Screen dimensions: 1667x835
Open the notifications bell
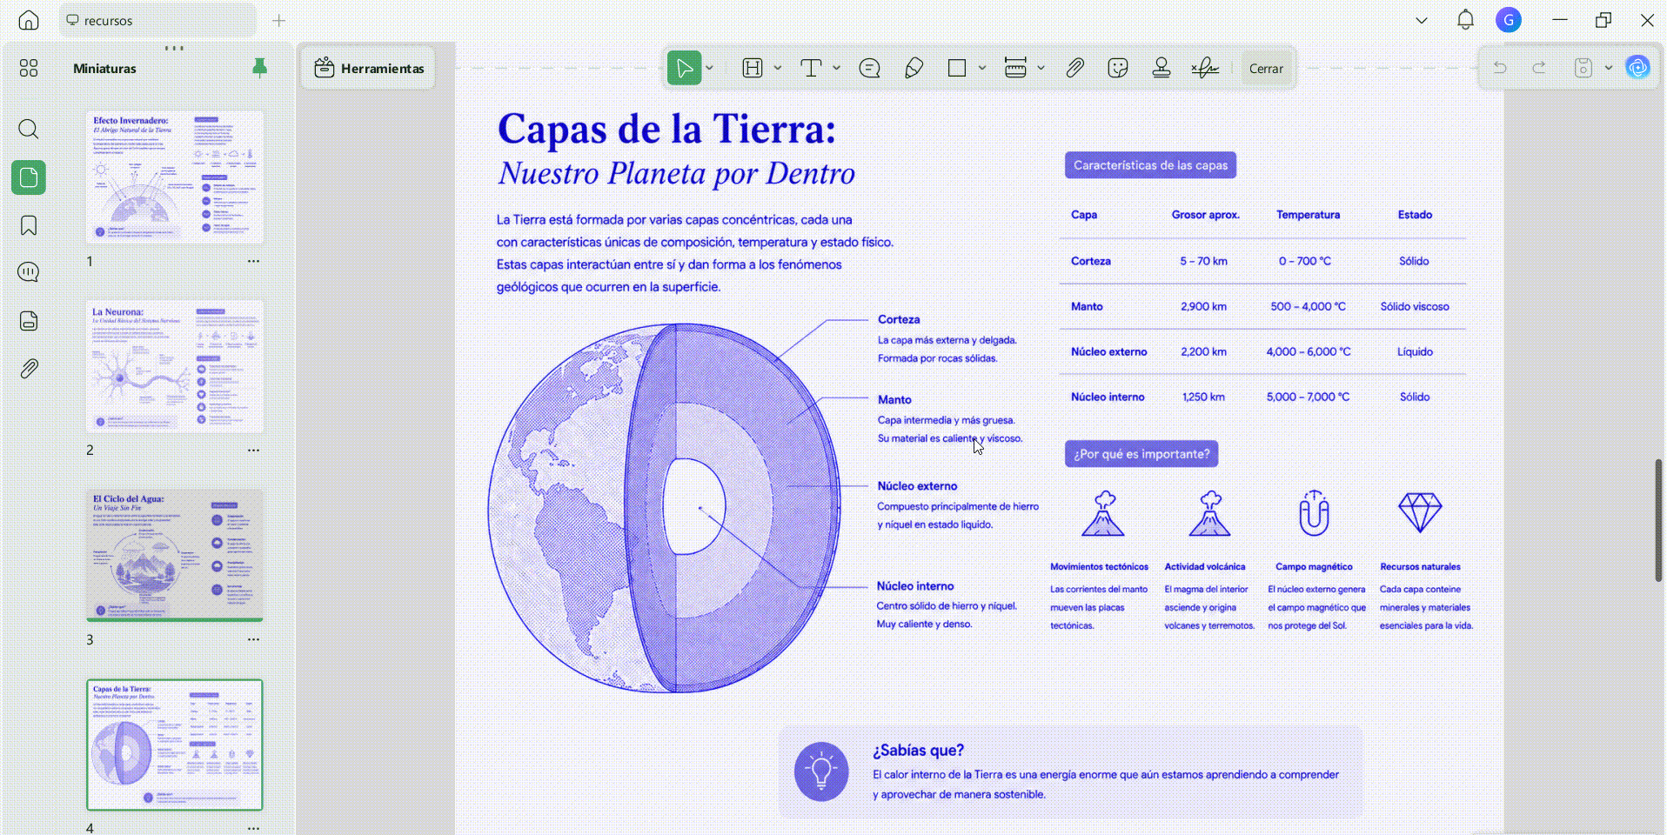click(1466, 20)
